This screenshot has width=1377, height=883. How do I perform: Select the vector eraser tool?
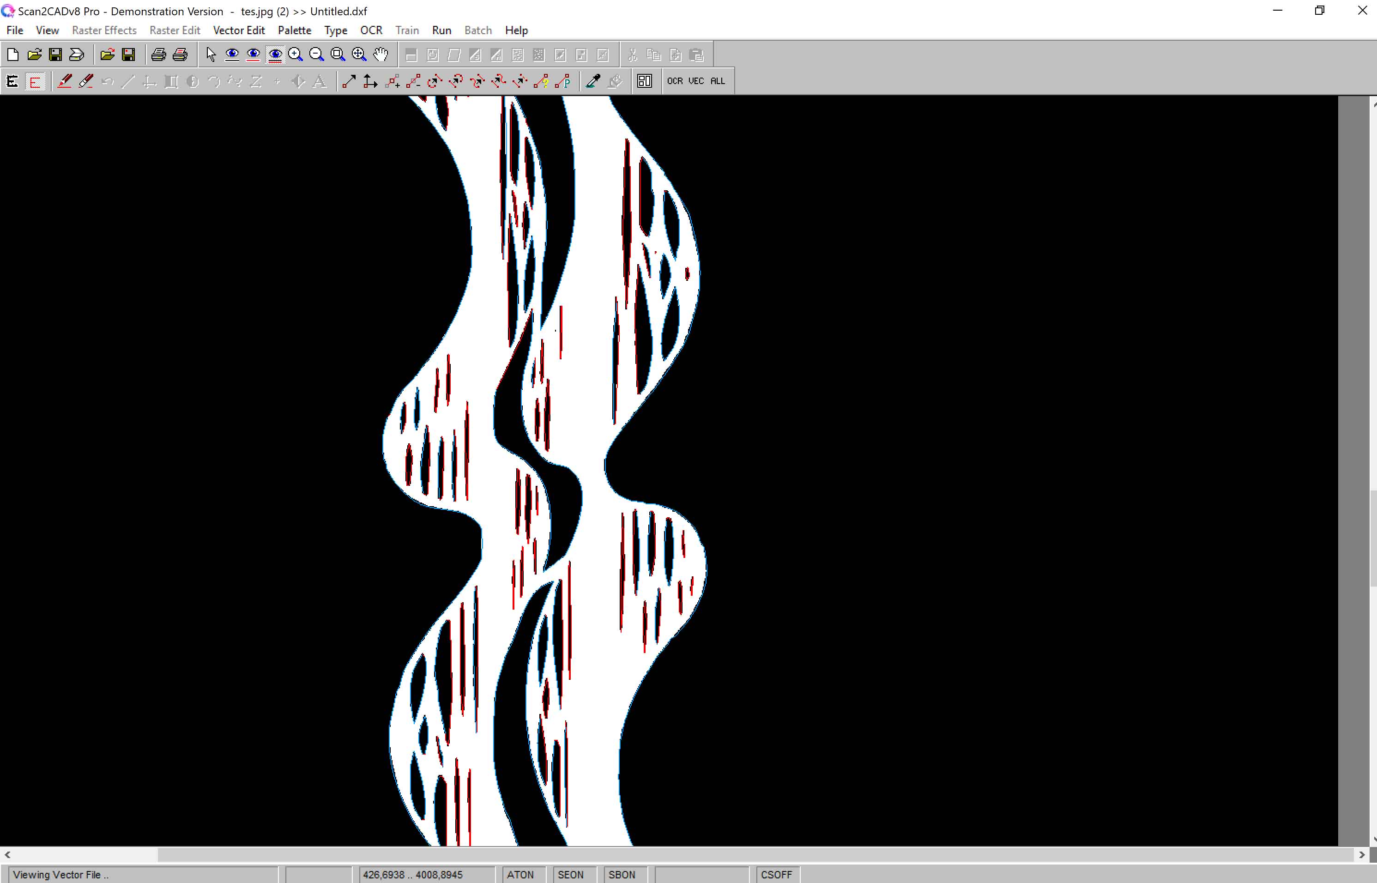coord(86,81)
